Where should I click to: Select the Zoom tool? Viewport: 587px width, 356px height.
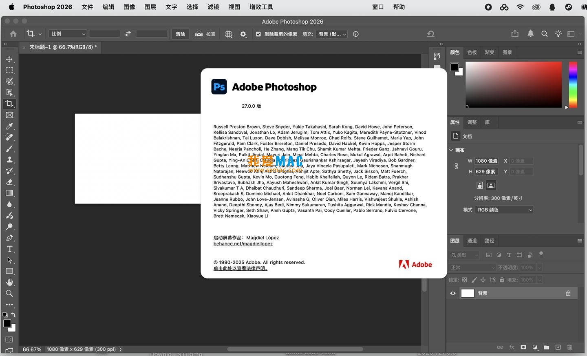pyautogui.click(x=9, y=293)
